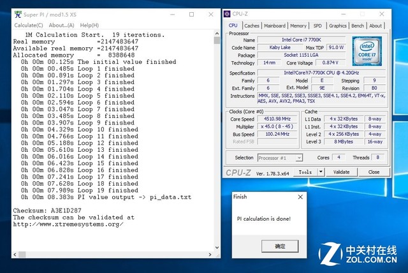The image size is (408, 273).
Task: Select the Bench tab
Action: coord(358,26)
